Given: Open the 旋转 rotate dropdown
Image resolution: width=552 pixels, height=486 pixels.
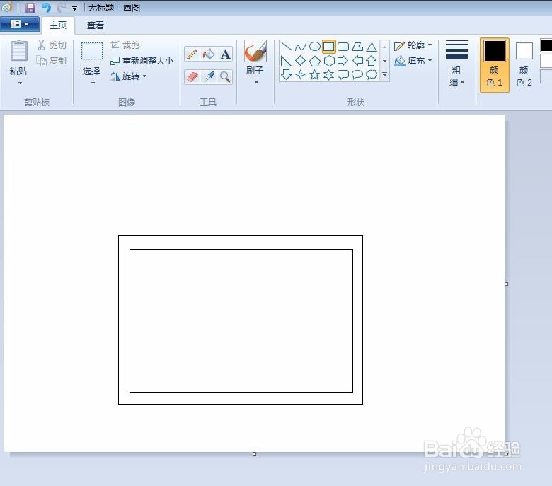Looking at the screenshot, I should click(129, 76).
